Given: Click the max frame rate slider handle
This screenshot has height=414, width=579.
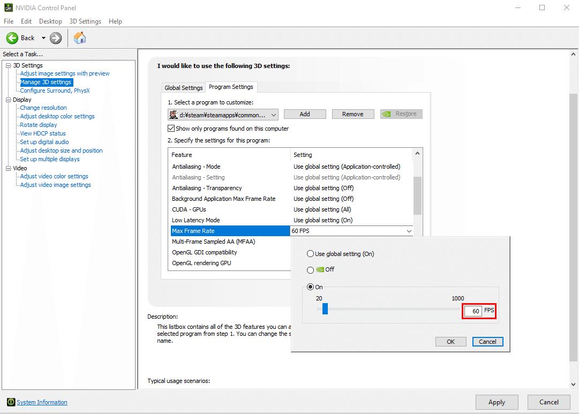Looking at the screenshot, I should [325, 308].
